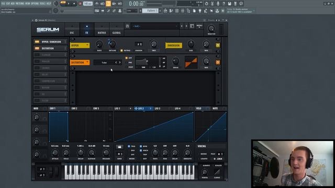This screenshot has width=335, height=188.
Task: Click the FL Studio record button
Action: point(80,4)
